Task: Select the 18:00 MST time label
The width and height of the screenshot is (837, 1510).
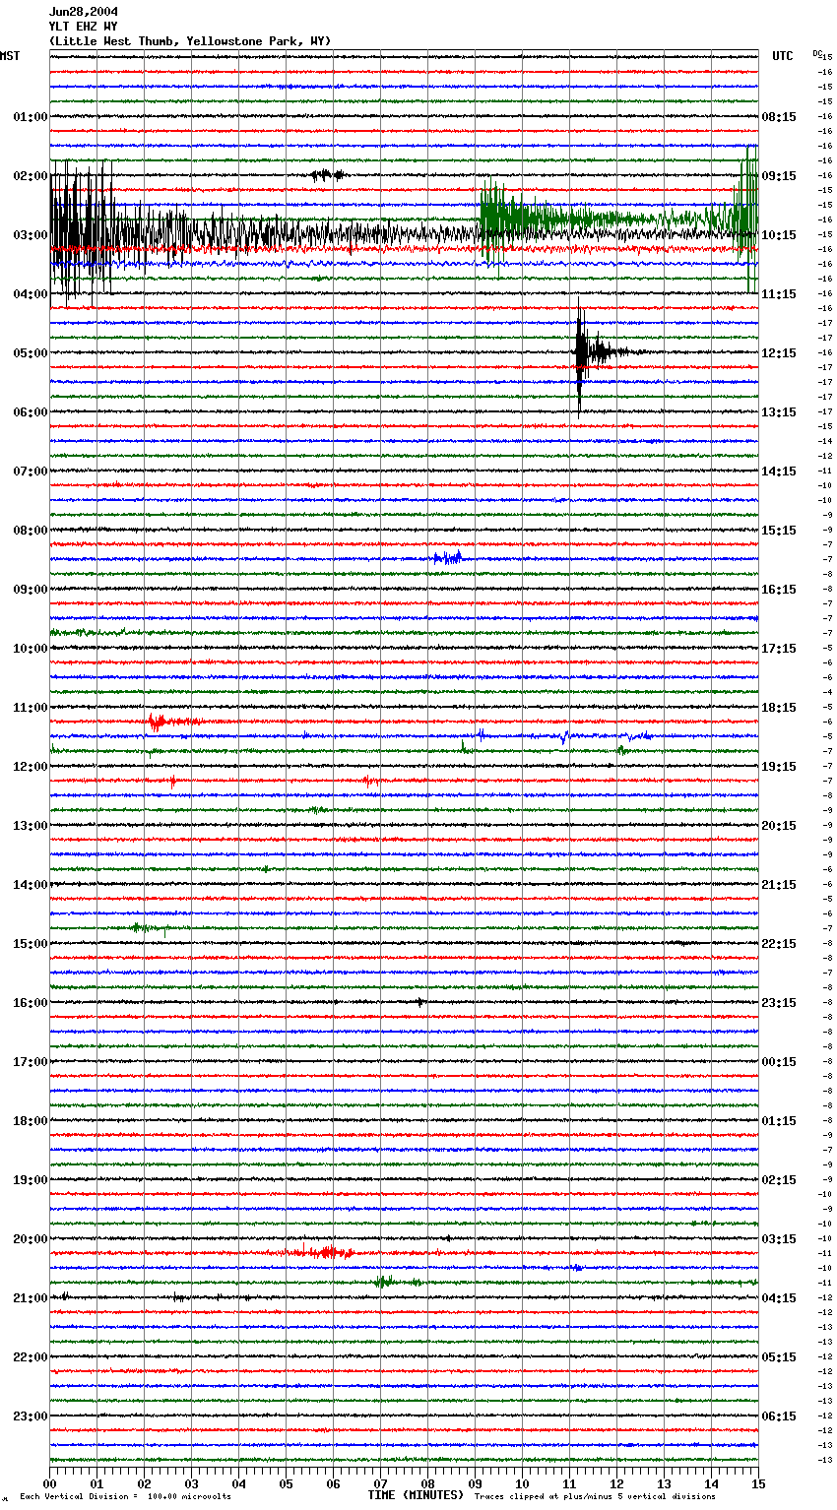Action: pyautogui.click(x=31, y=1121)
